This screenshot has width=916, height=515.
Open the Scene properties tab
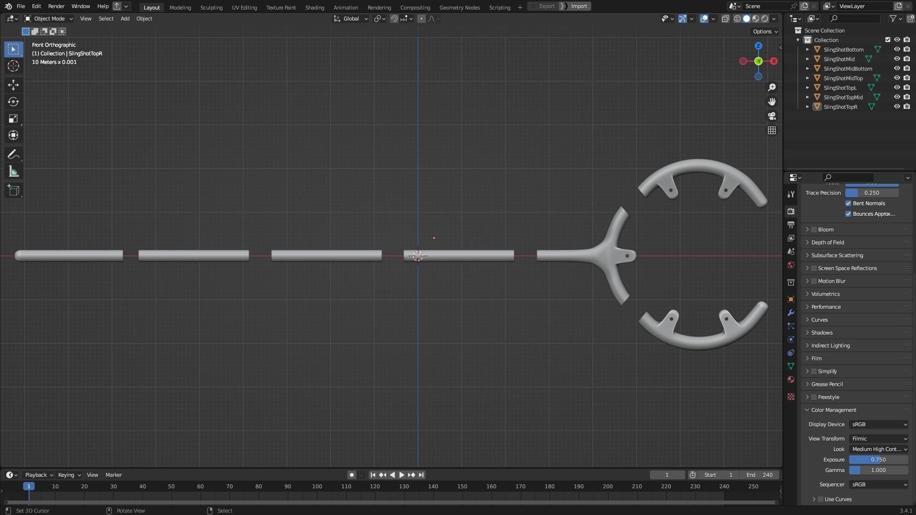[x=791, y=251]
